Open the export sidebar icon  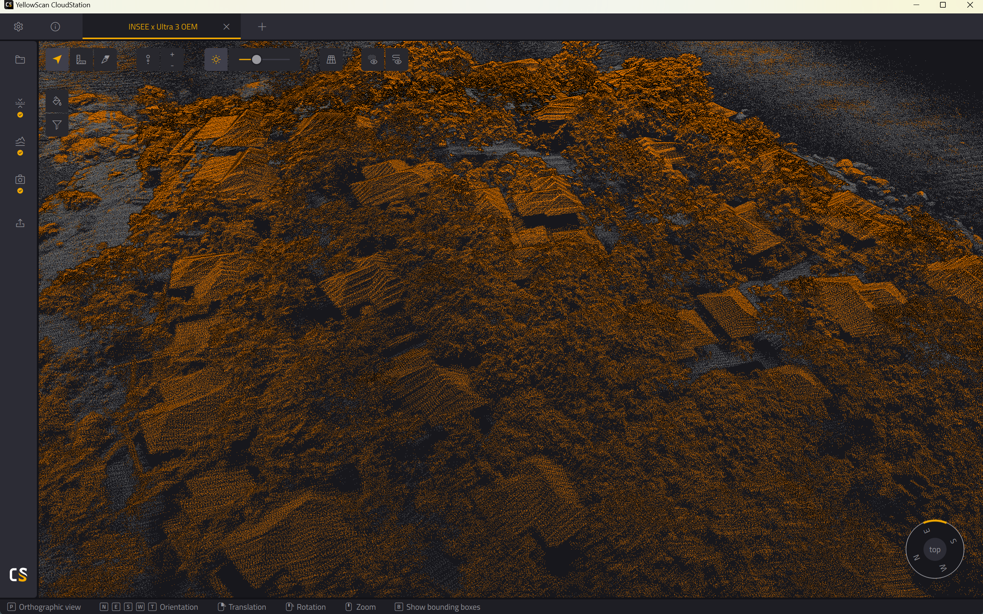point(20,223)
